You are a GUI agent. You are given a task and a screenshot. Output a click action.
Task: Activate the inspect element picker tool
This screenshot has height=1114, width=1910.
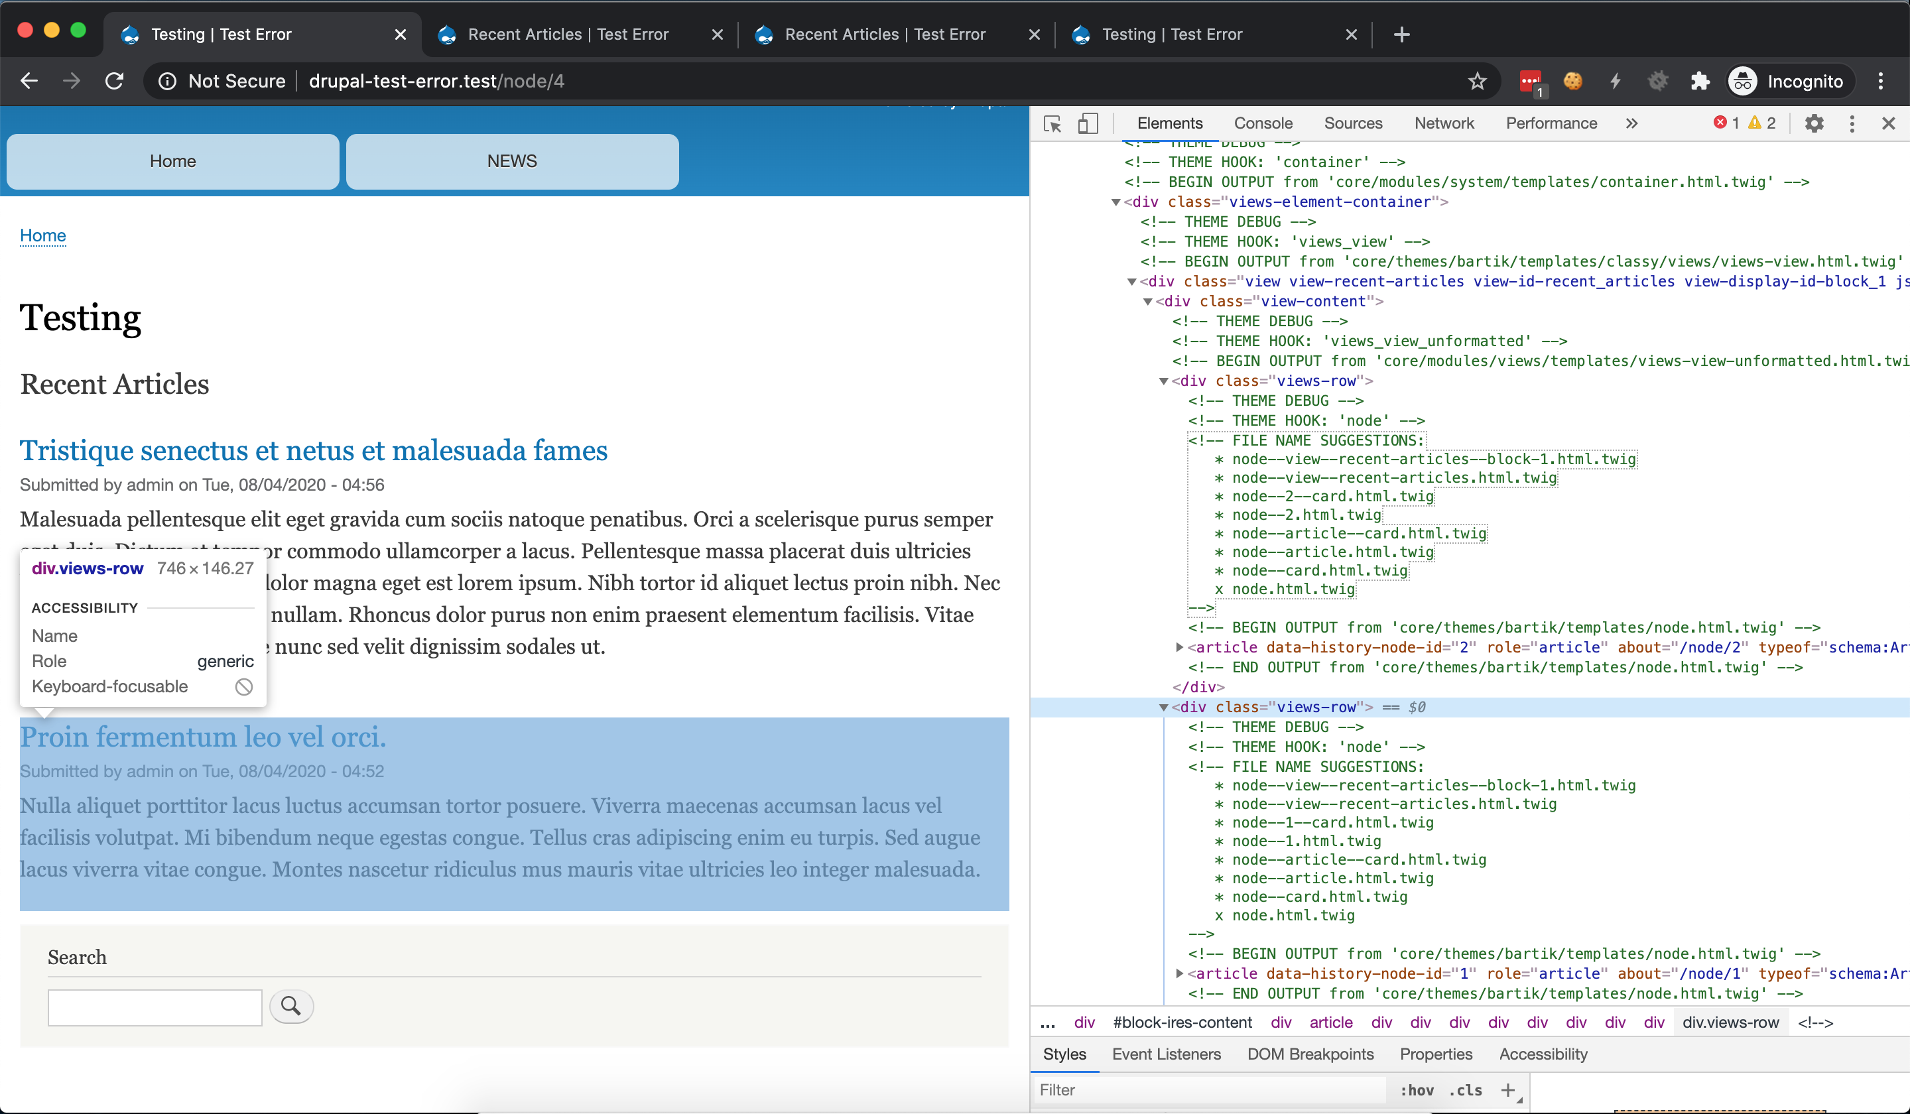pyautogui.click(x=1052, y=123)
